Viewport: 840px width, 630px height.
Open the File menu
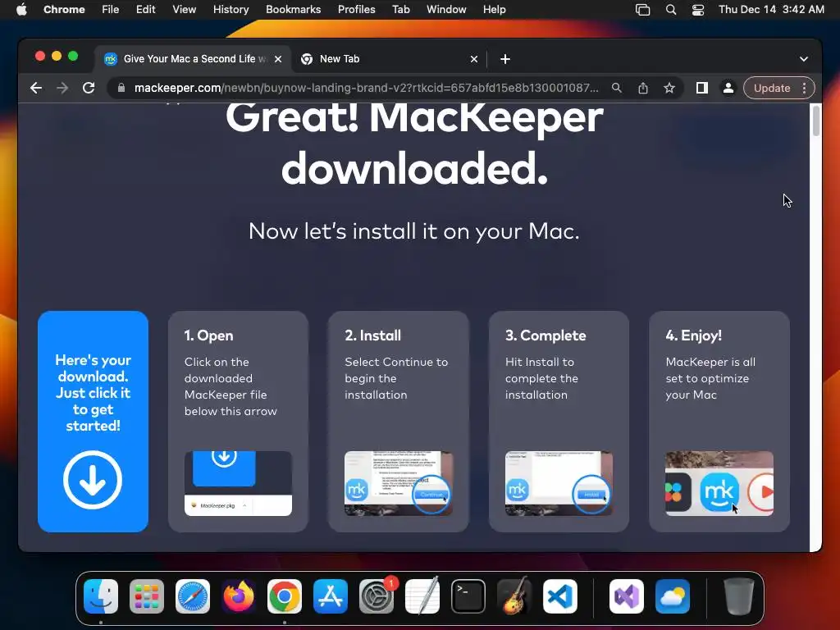click(x=111, y=9)
